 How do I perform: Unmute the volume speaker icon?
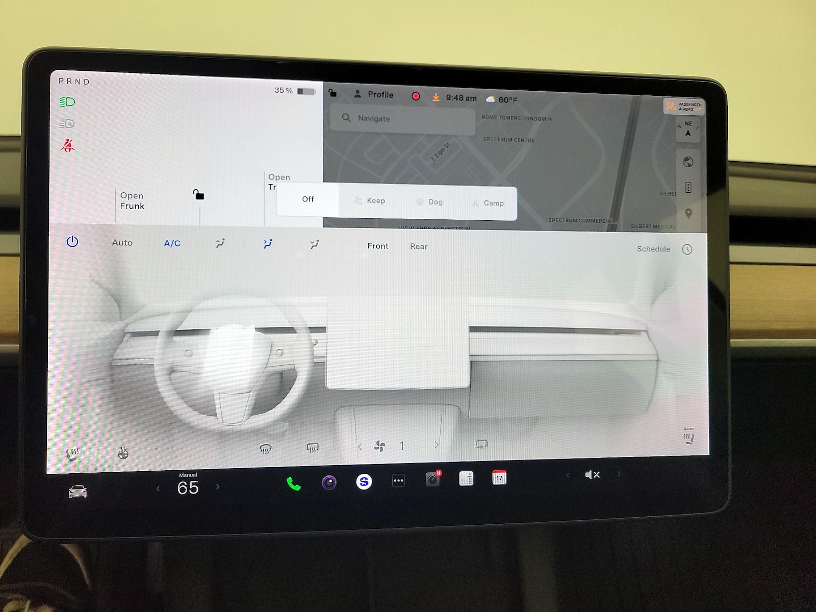coord(592,475)
